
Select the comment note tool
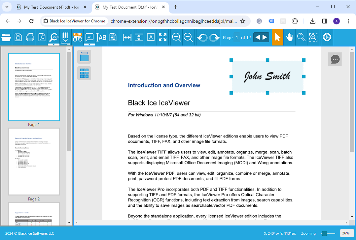[89, 37]
